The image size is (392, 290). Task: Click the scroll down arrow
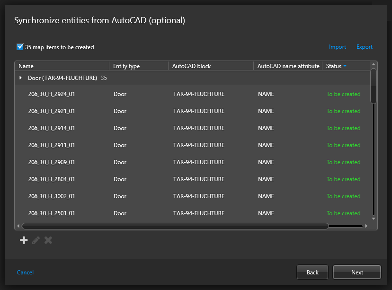point(374,219)
